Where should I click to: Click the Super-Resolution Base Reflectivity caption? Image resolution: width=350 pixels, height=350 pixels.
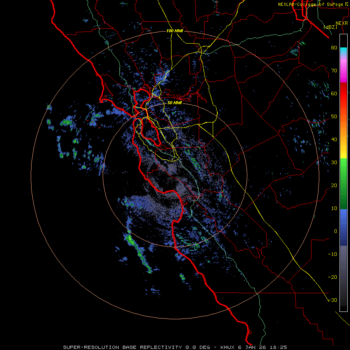[x=122, y=347]
